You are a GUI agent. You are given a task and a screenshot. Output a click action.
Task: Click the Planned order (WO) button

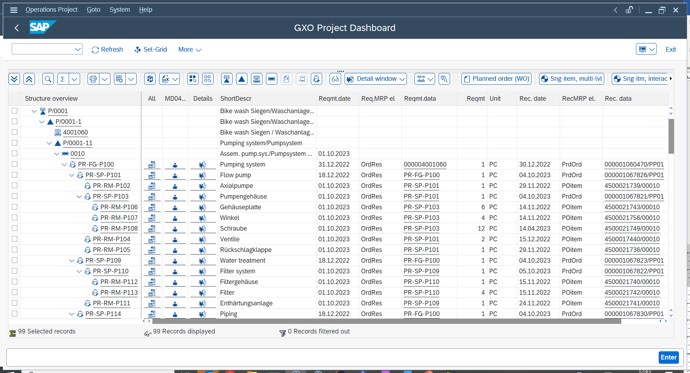(496, 79)
